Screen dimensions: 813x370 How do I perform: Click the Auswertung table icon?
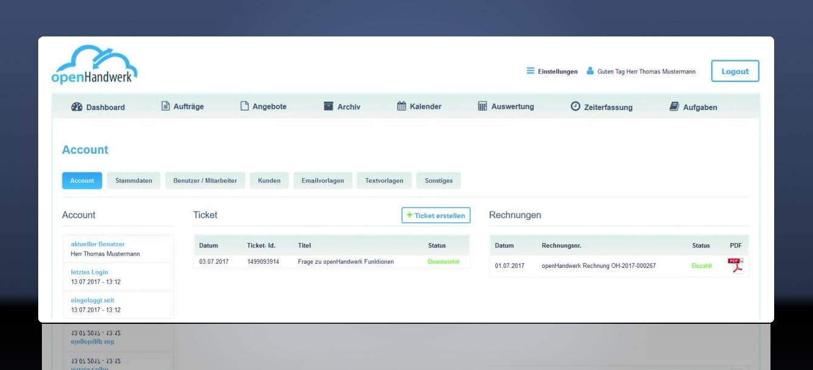(483, 106)
